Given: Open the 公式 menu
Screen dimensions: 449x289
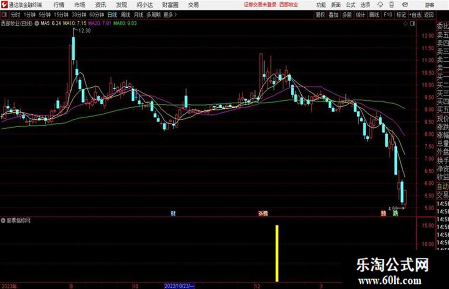Looking at the screenshot, I should click(351, 5).
